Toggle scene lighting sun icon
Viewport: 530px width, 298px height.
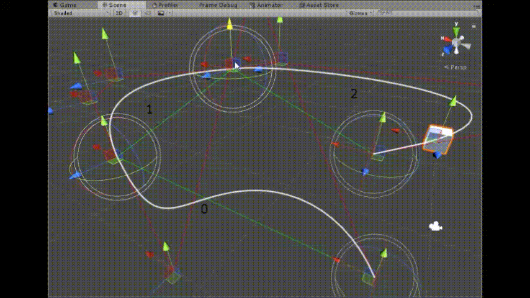pos(135,13)
